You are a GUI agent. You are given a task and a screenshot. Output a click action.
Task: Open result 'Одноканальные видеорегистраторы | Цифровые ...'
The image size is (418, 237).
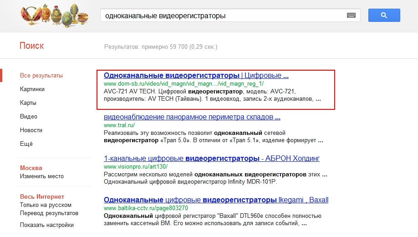tap(196, 76)
